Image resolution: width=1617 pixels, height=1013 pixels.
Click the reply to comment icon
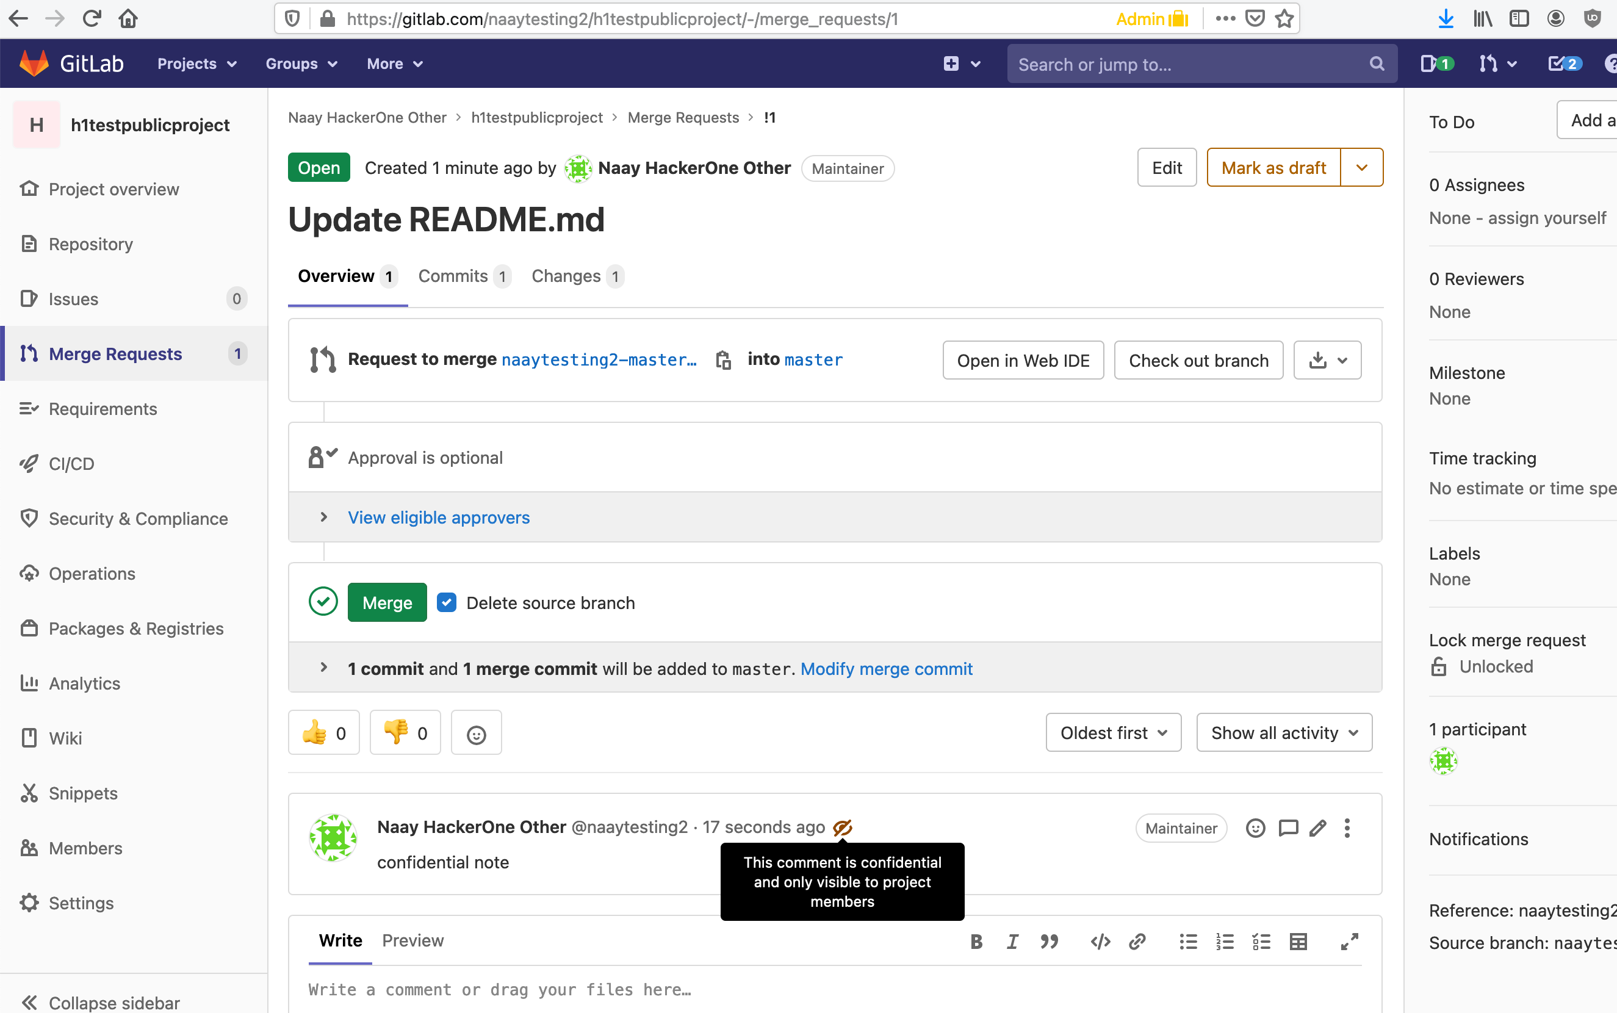(1287, 829)
